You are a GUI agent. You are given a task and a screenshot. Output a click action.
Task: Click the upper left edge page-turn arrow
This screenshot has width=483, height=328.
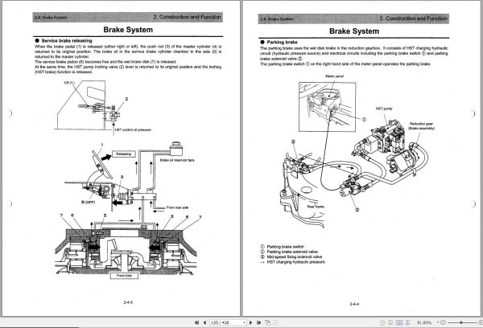pos(10,113)
